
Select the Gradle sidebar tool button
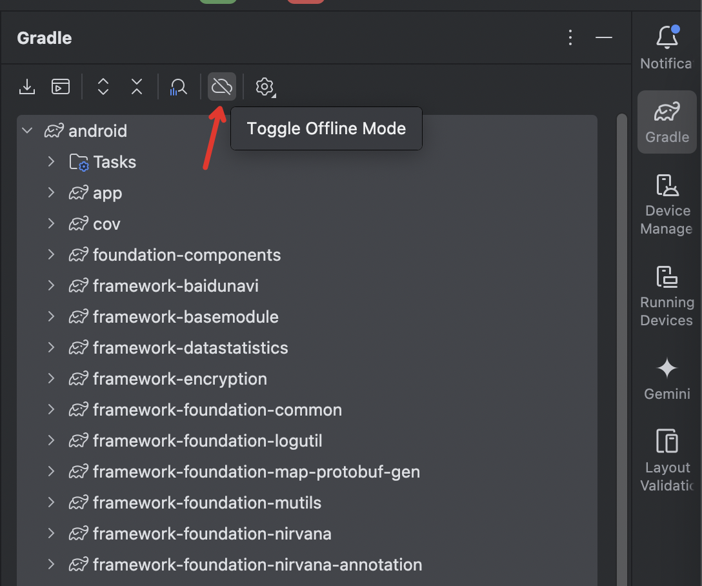pyautogui.click(x=667, y=122)
